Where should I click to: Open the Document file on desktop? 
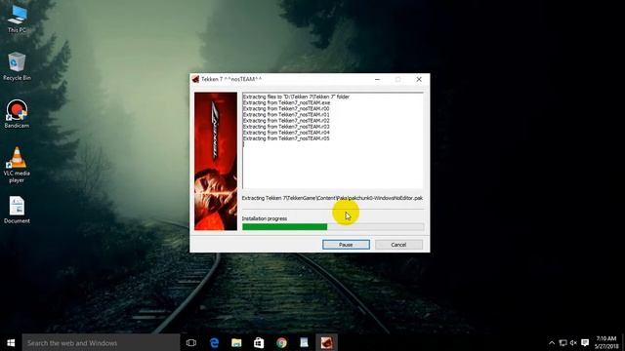[17, 210]
